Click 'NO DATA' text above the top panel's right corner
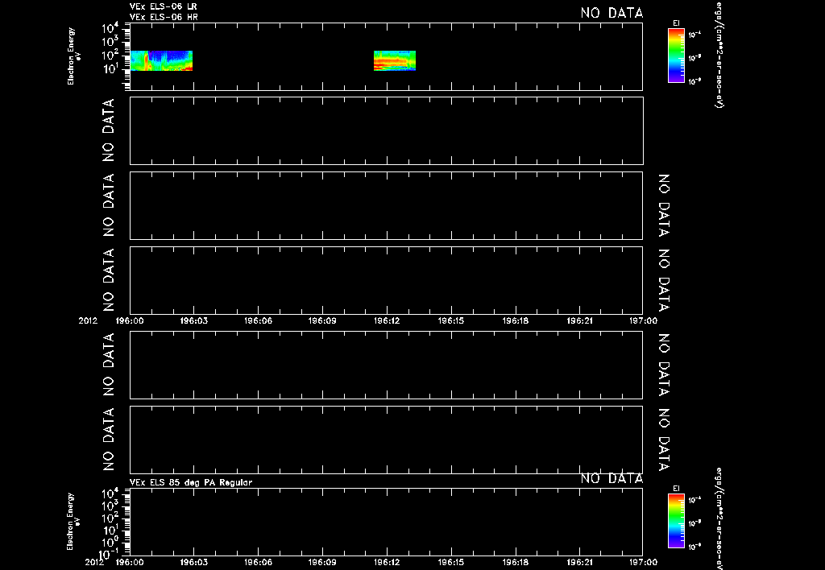 (x=612, y=13)
